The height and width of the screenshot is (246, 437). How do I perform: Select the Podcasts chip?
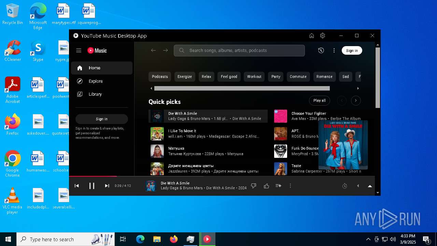click(160, 77)
